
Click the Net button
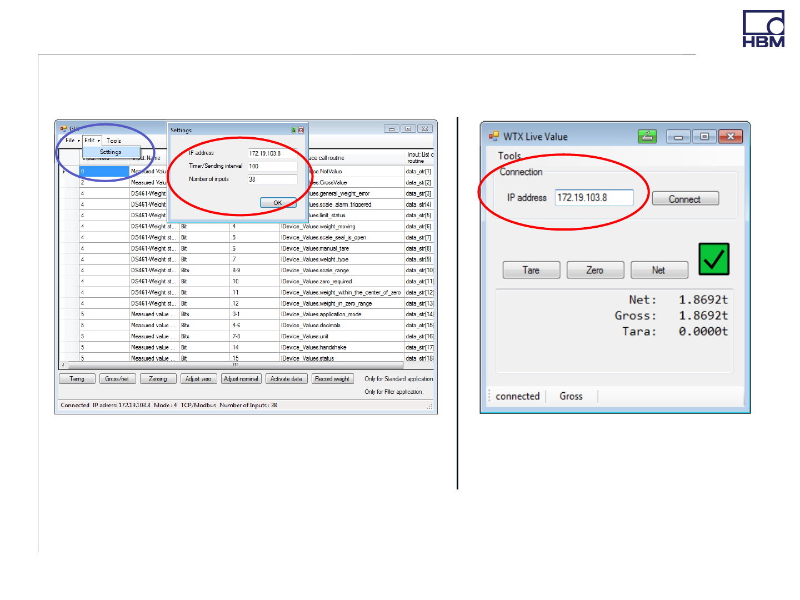(x=659, y=270)
